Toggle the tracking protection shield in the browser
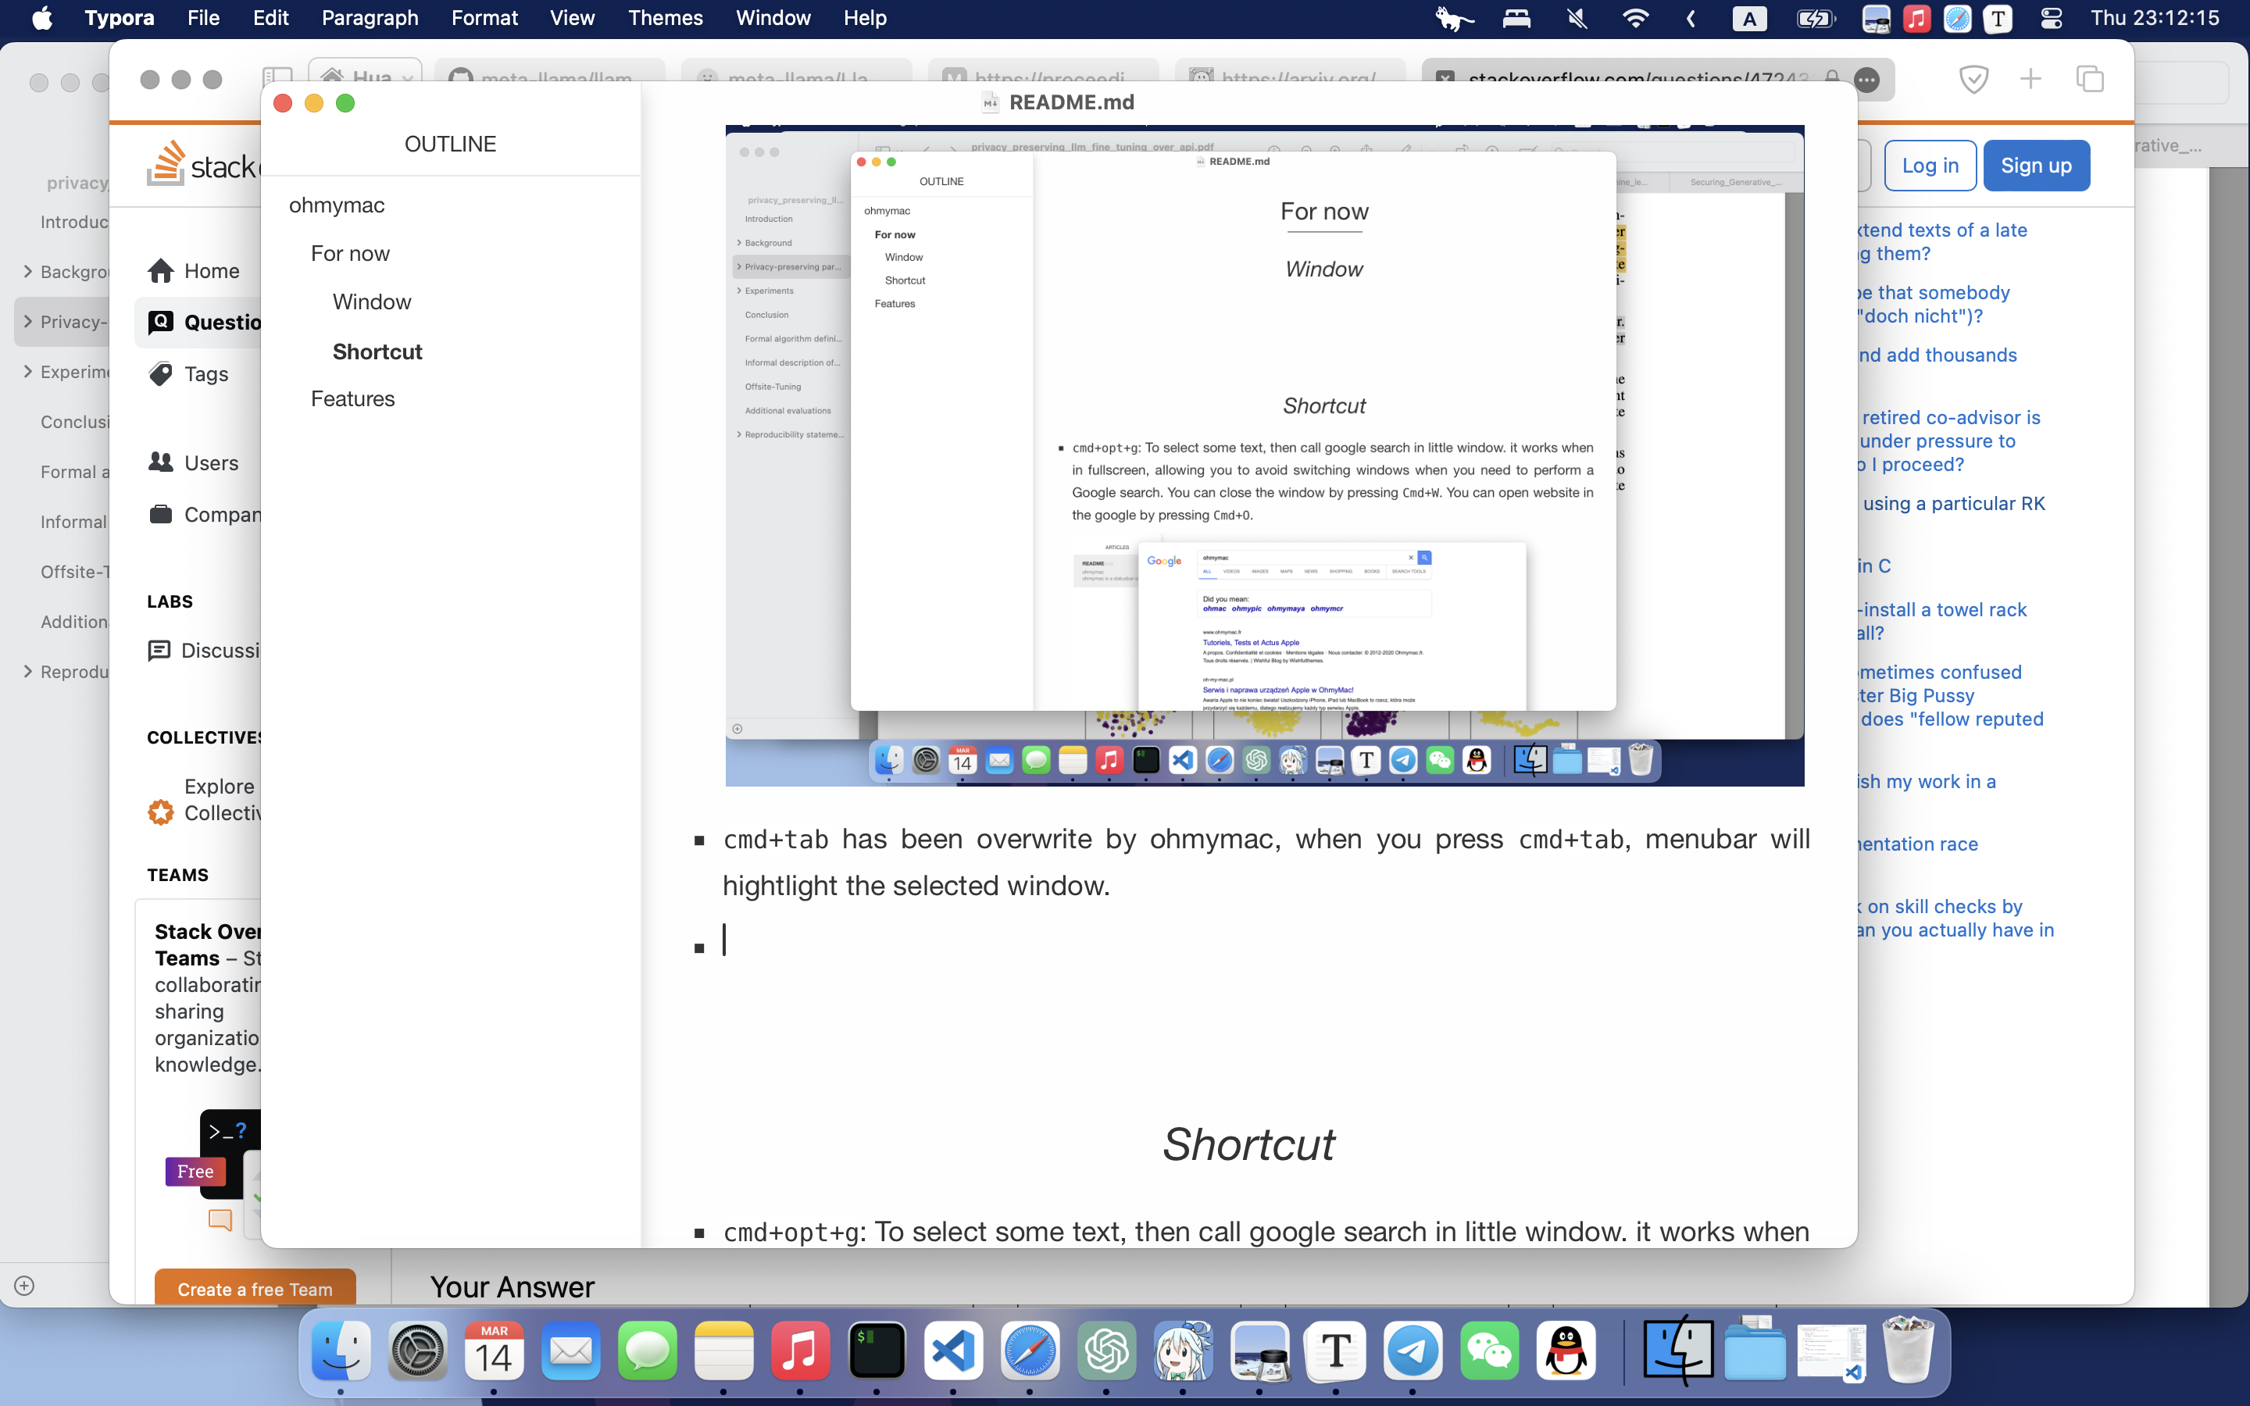The width and height of the screenshot is (2250, 1406). (1974, 79)
